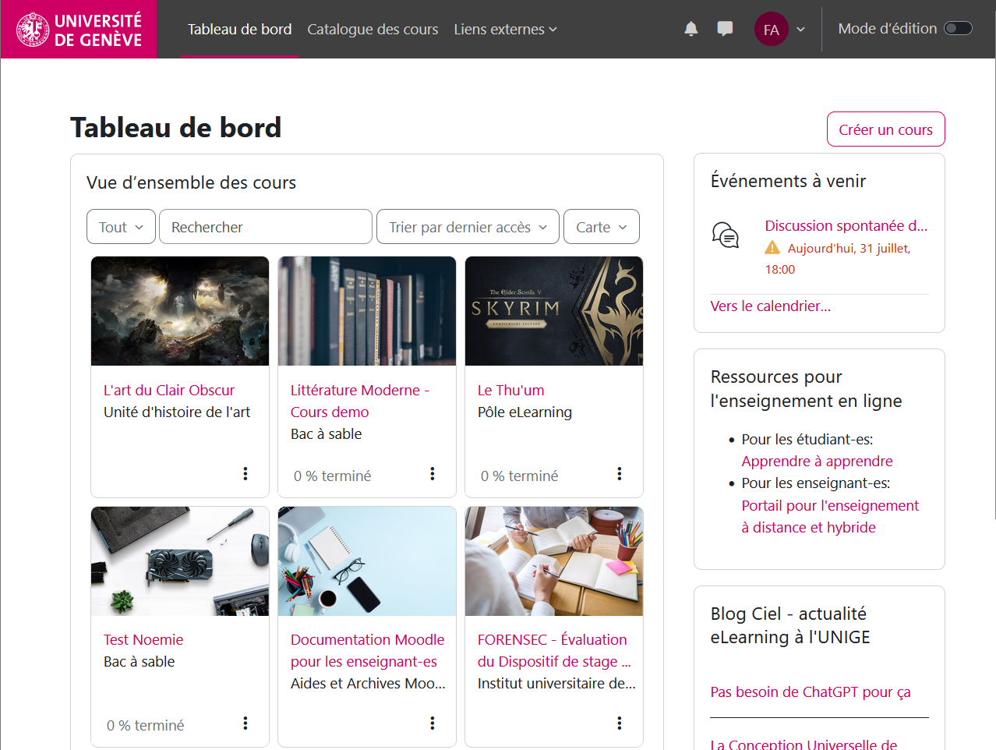
Task: Click the Rechercher course search field
Action: click(x=265, y=227)
